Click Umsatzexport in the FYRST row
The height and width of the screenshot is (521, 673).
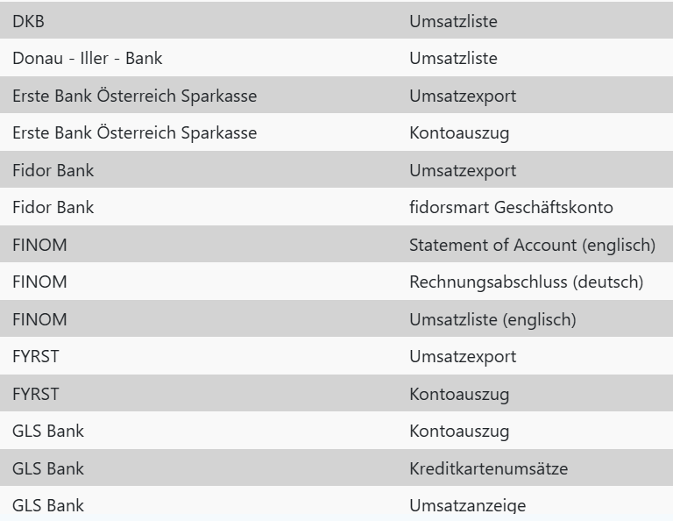click(x=463, y=357)
